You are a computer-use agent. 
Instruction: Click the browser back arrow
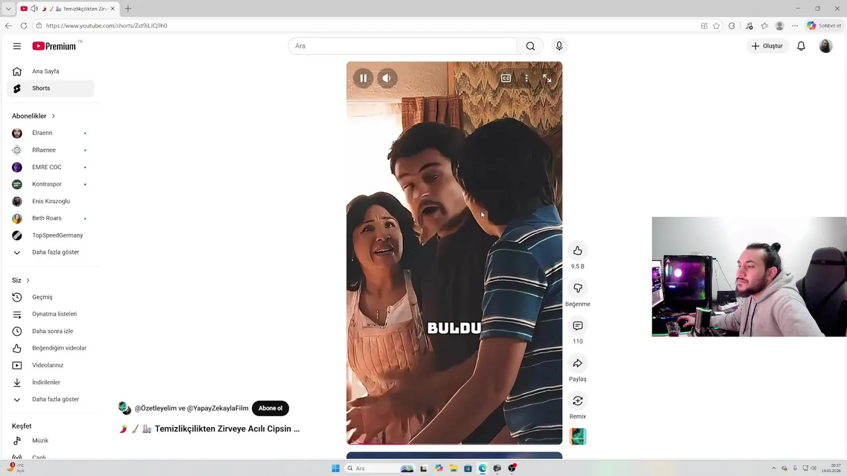(8, 26)
